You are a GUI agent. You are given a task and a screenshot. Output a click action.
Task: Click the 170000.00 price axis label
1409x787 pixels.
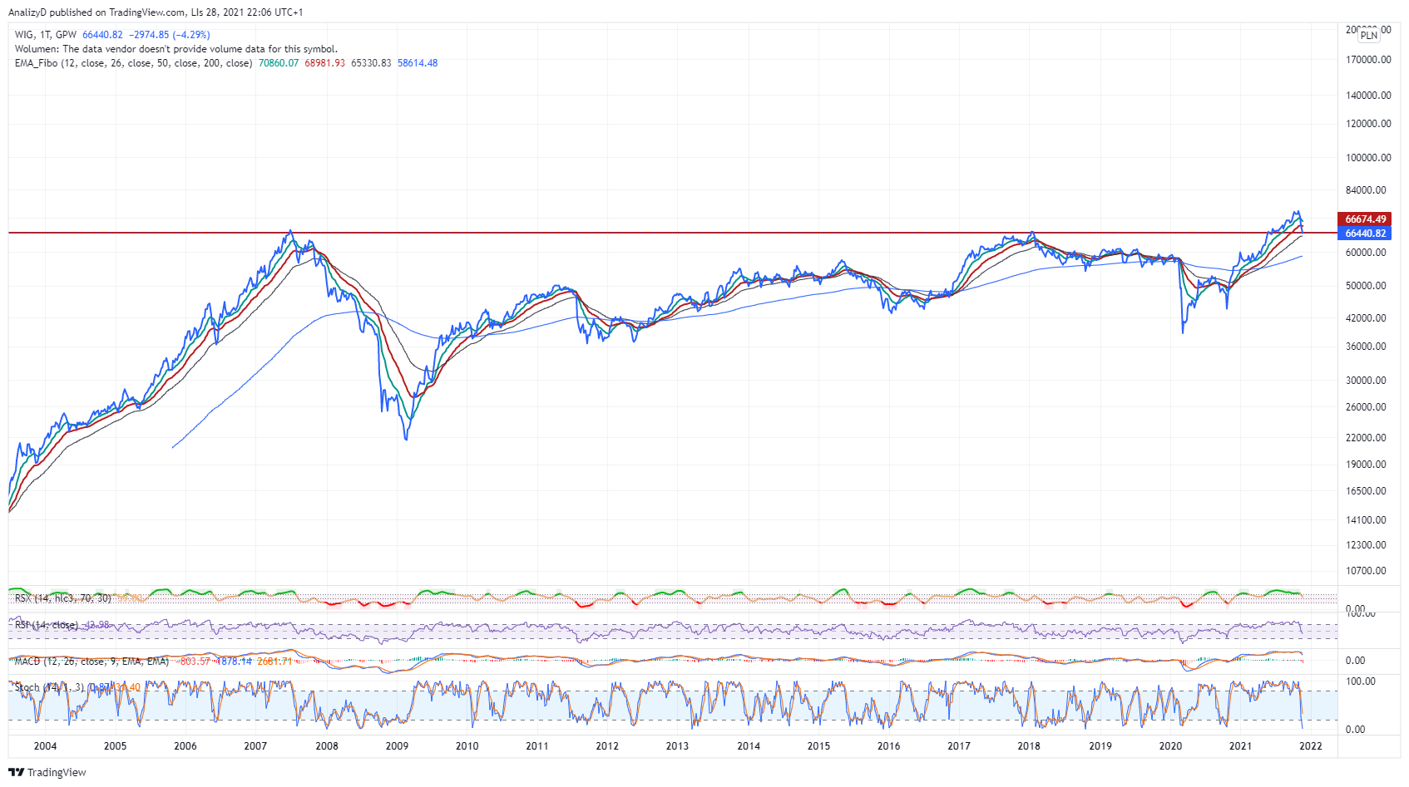coord(1368,60)
